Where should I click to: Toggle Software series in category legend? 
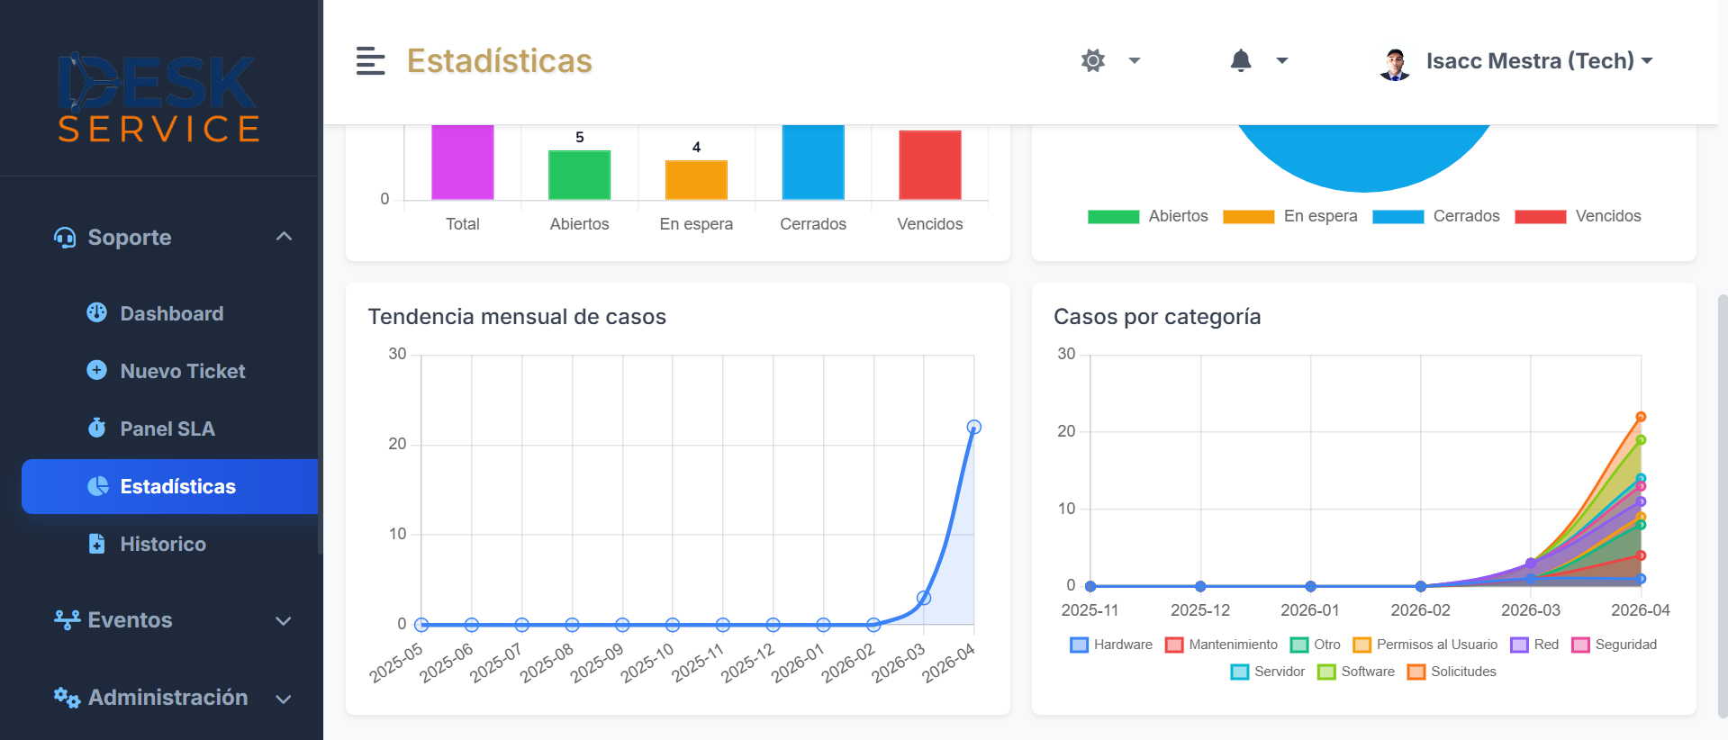click(1355, 672)
